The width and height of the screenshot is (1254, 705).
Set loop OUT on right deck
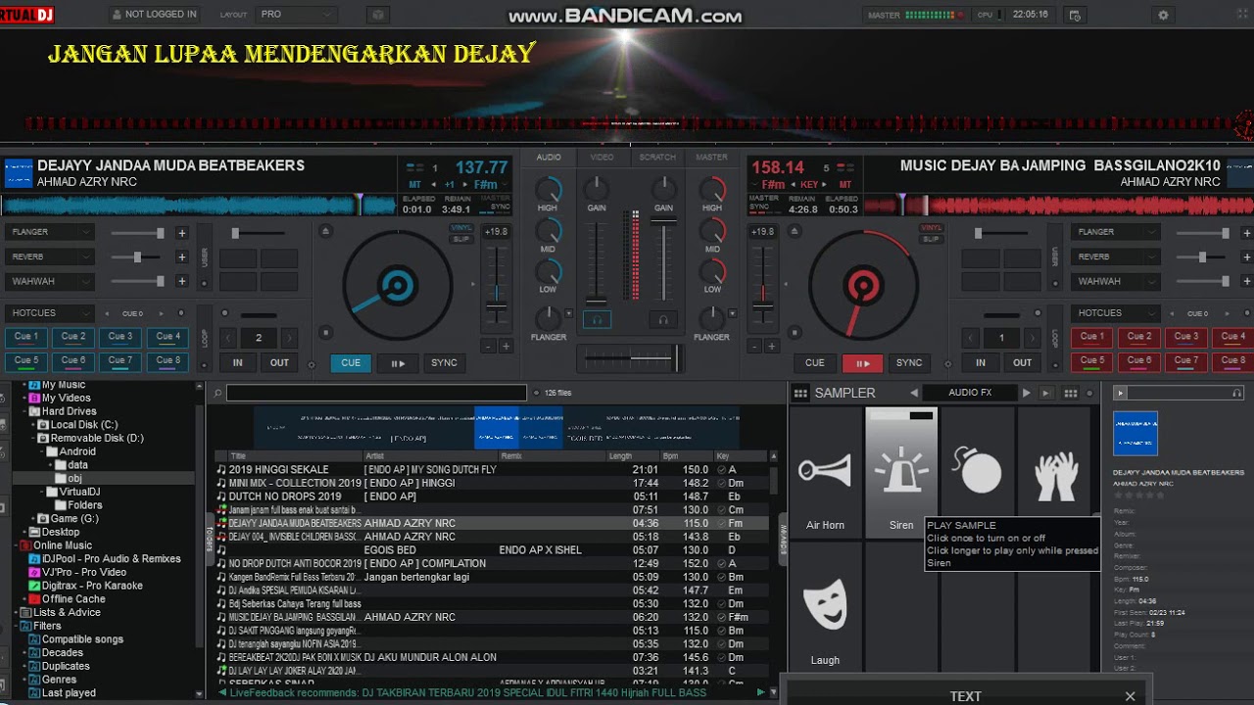point(1023,363)
